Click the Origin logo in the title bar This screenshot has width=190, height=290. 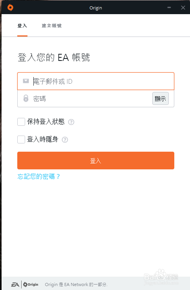pos(10,7)
